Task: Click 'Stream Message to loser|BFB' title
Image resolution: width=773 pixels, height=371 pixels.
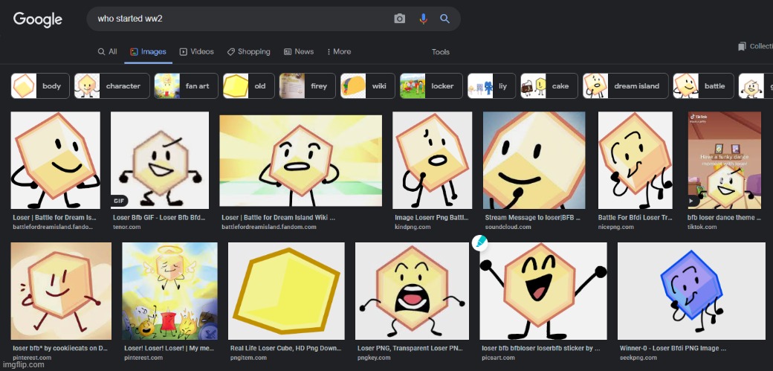Action: (532, 218)
